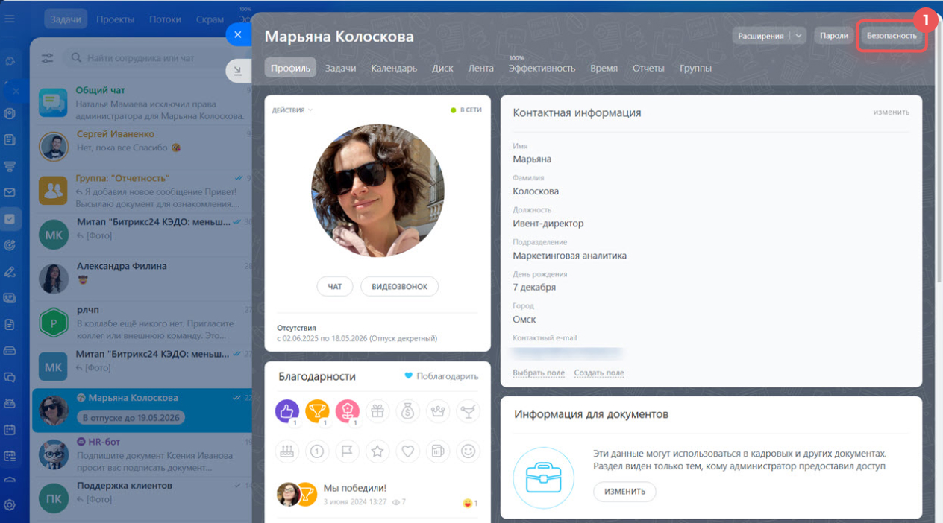The width and height of the screenshot is (943, 523).
Task: Click the Создать поле link
Action: tap(598, 373)
